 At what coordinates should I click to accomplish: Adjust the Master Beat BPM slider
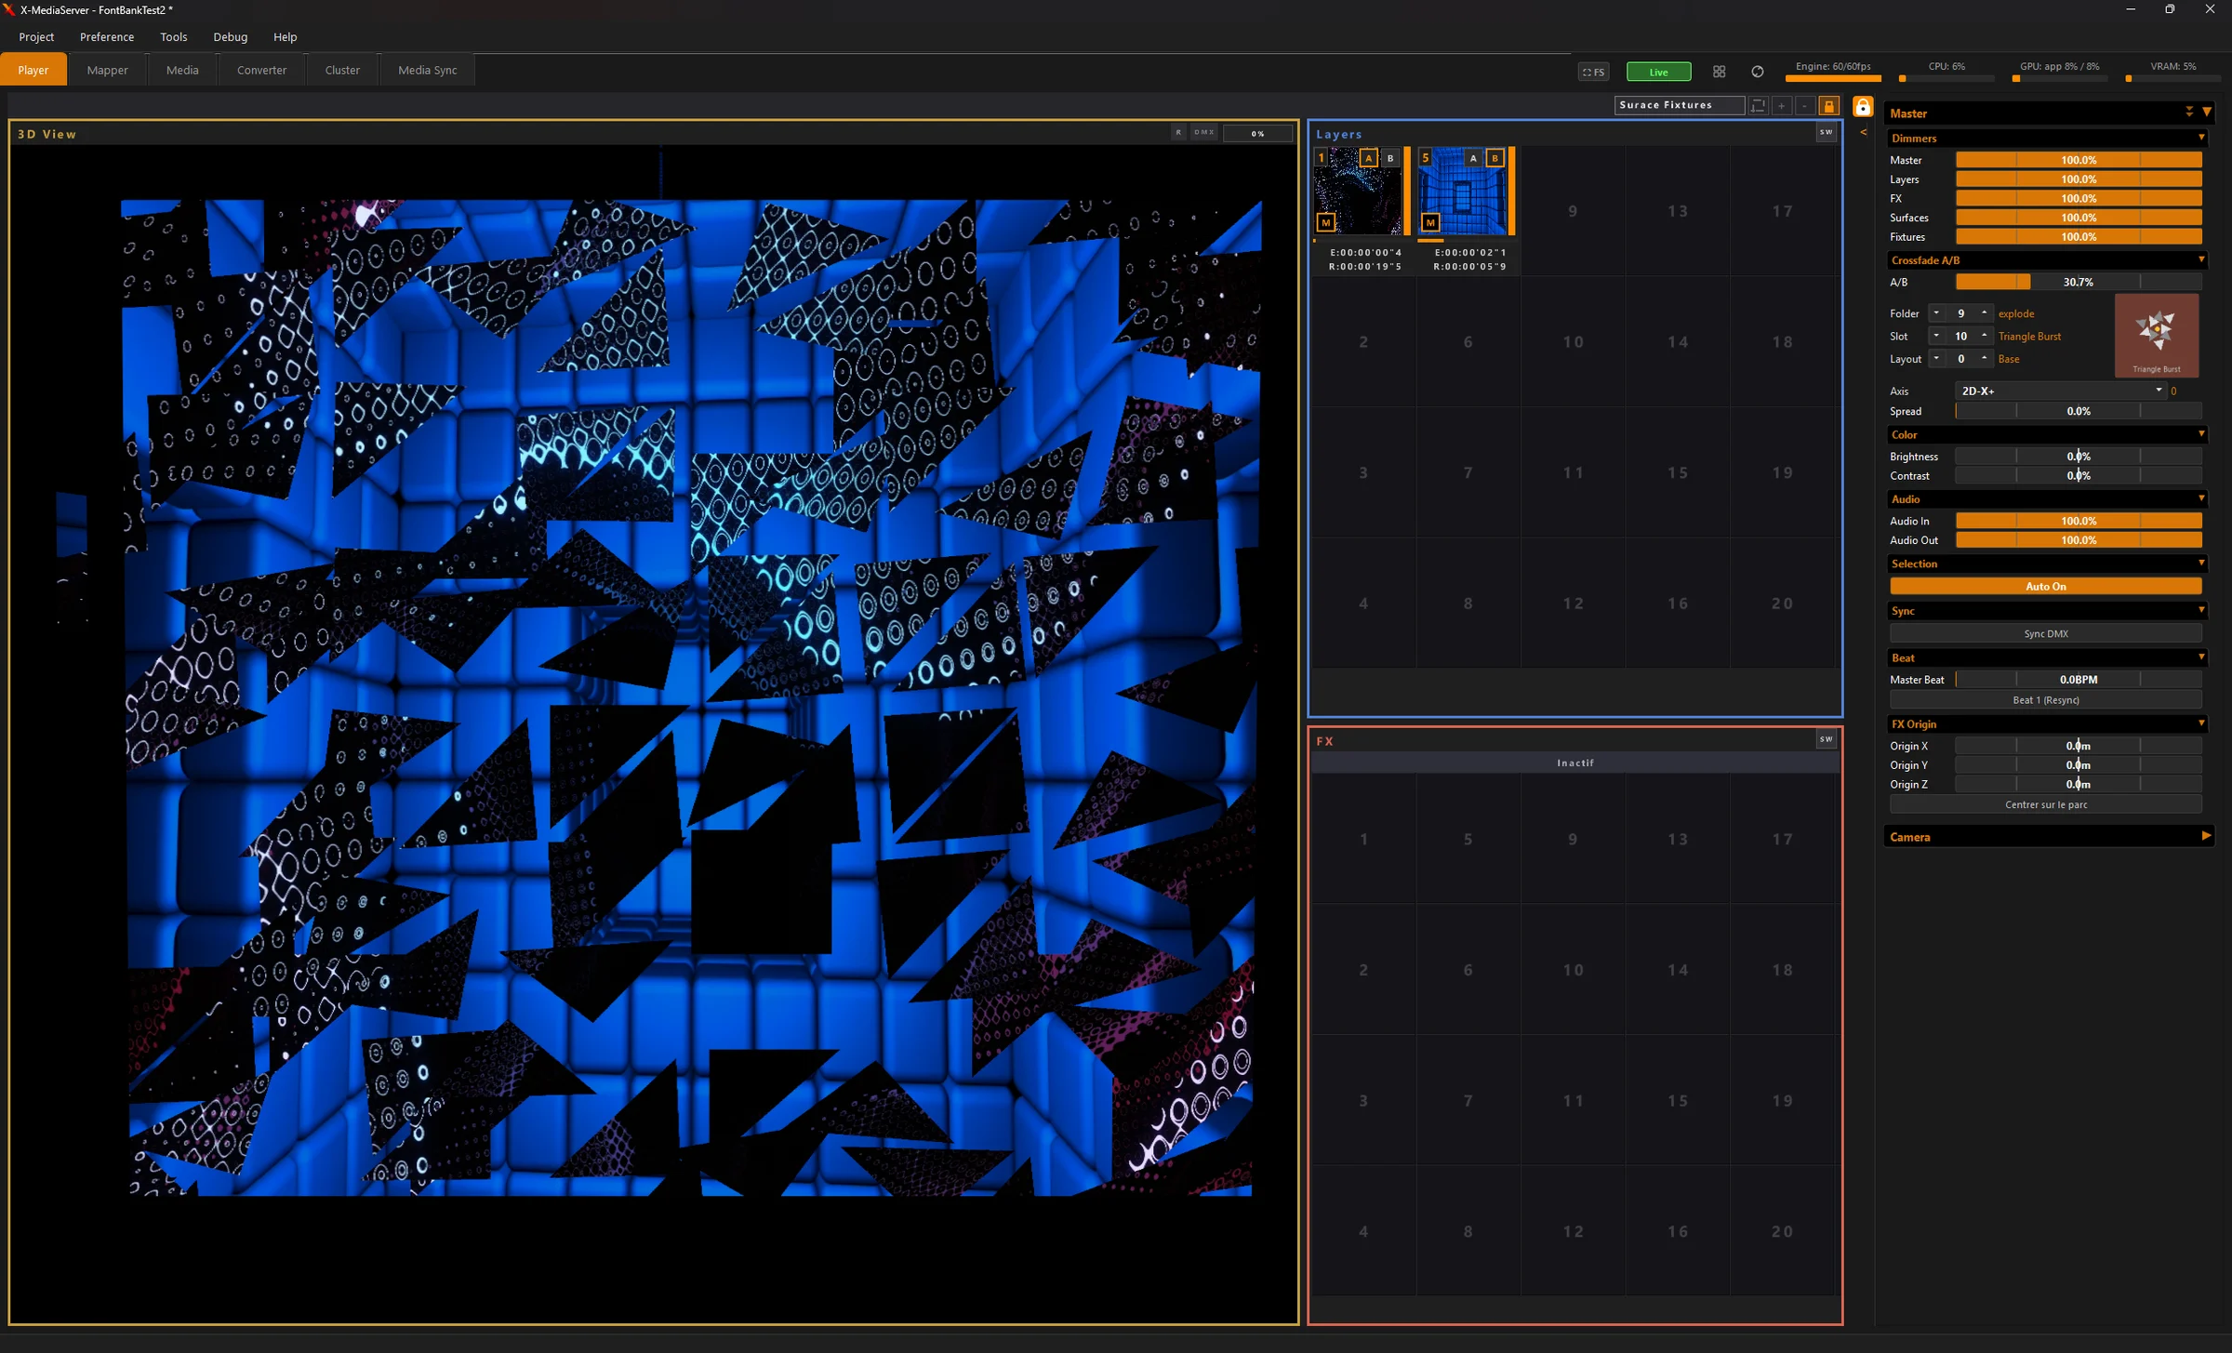coord(2079,680)
